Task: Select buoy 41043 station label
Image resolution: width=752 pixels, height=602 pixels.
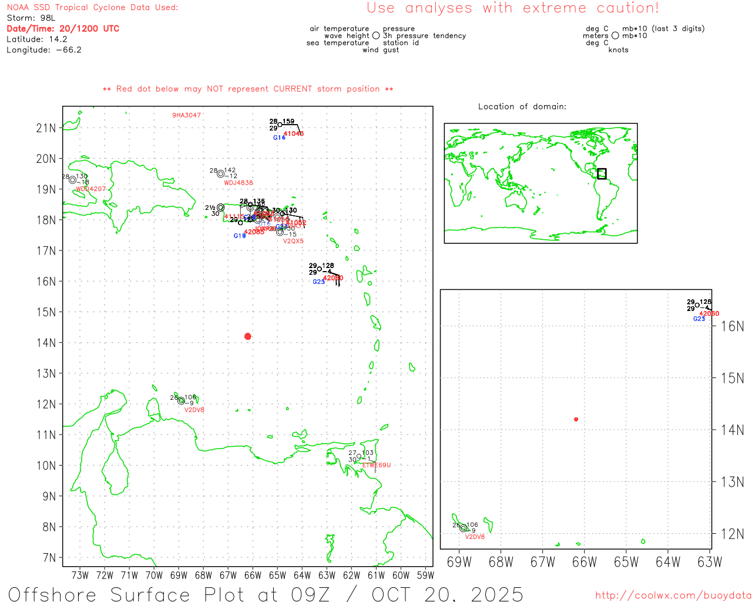Action: tap(294, 134)
